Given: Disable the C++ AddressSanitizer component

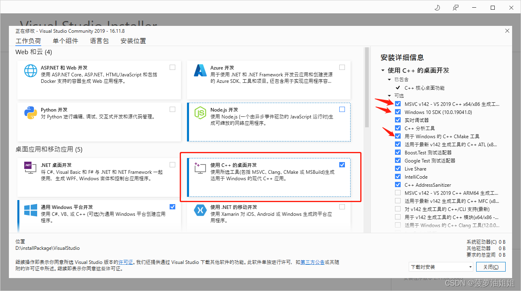Looking at the screenshot, I should (398, 185).
